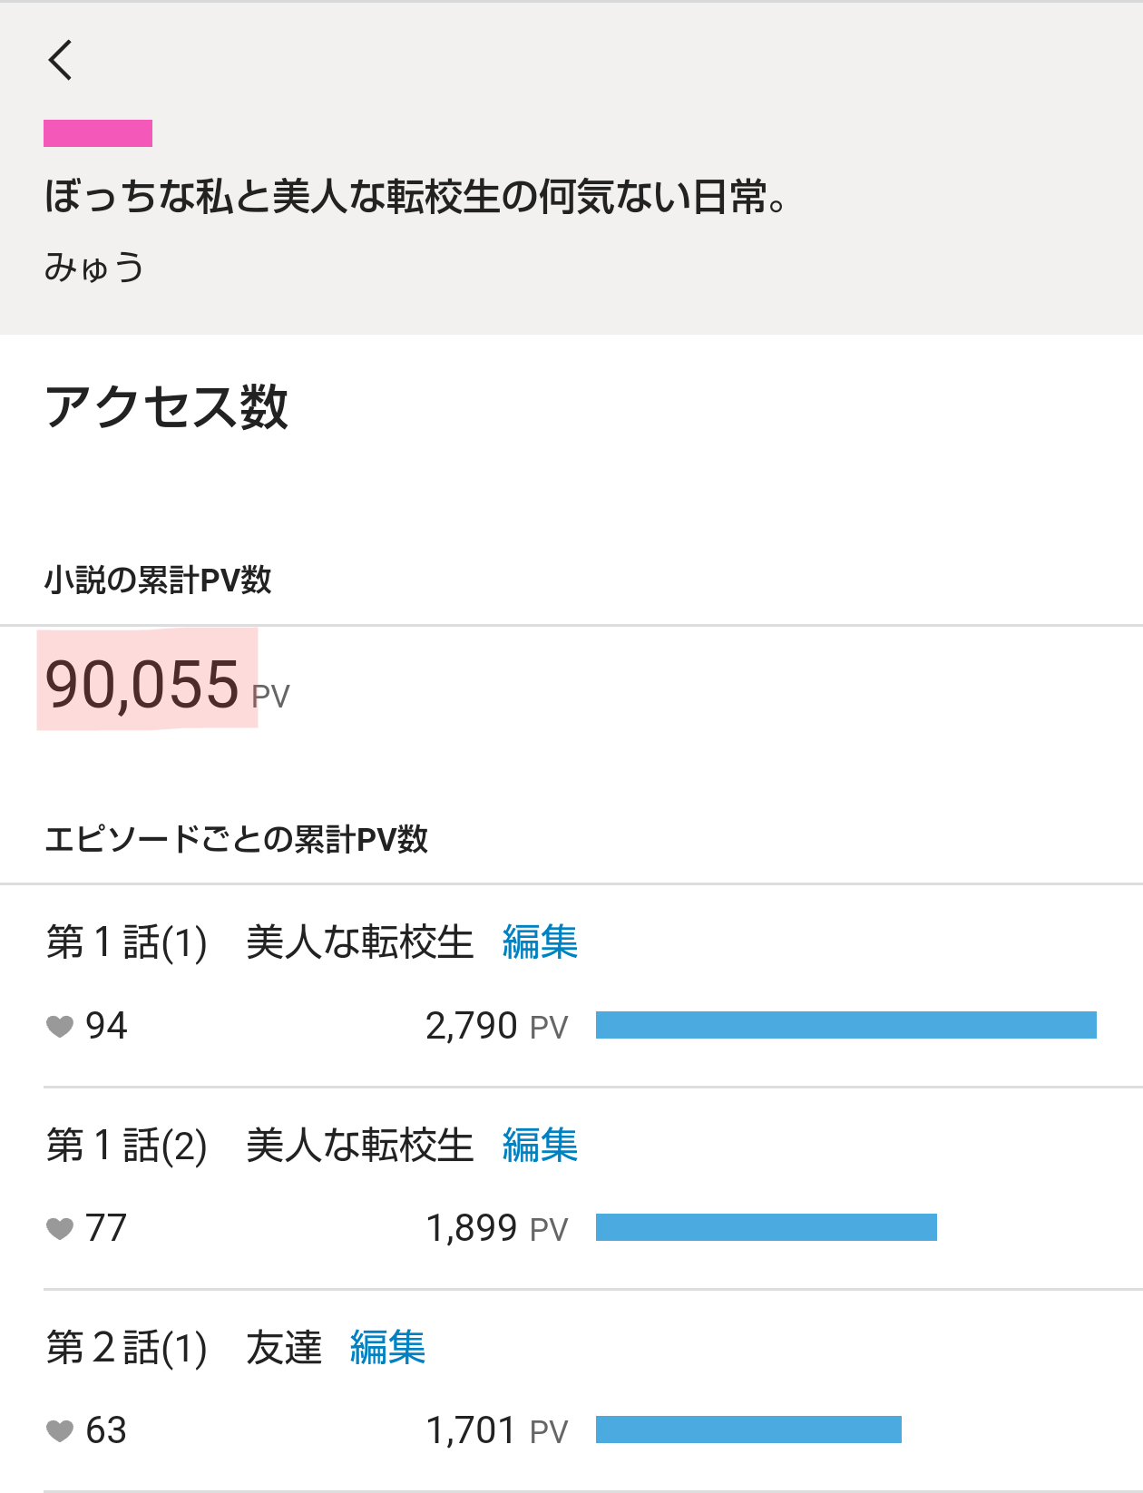Click the heart icon beside 63
The image size is (1143, 1493).
point(60,1430)
